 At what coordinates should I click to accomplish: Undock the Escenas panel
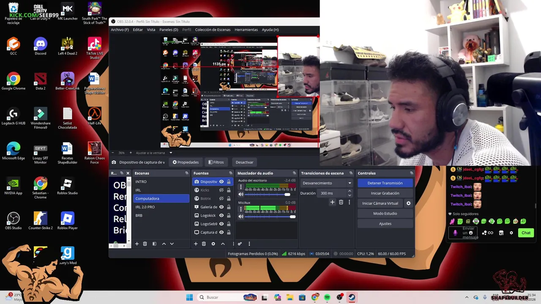coord(186,173)
